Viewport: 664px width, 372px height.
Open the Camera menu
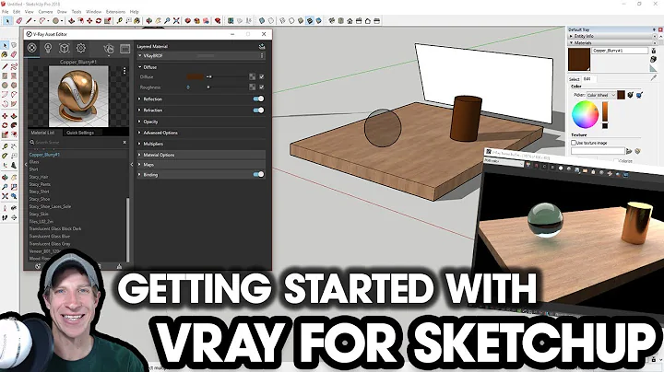45,12
